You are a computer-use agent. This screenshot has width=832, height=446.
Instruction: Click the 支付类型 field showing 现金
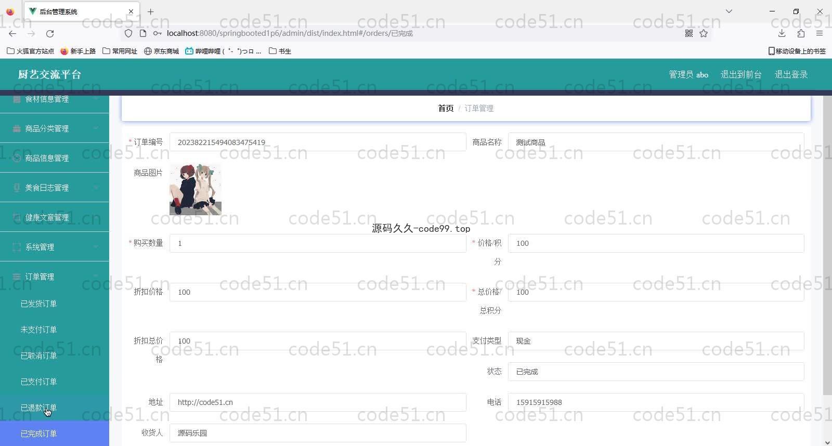[x=656, y=341]
